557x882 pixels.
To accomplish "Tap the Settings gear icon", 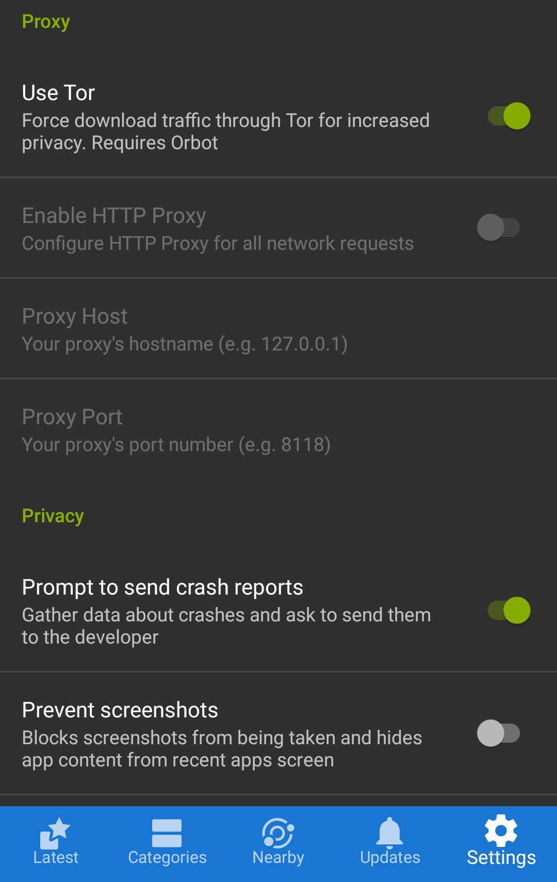I will coord(500,831).
